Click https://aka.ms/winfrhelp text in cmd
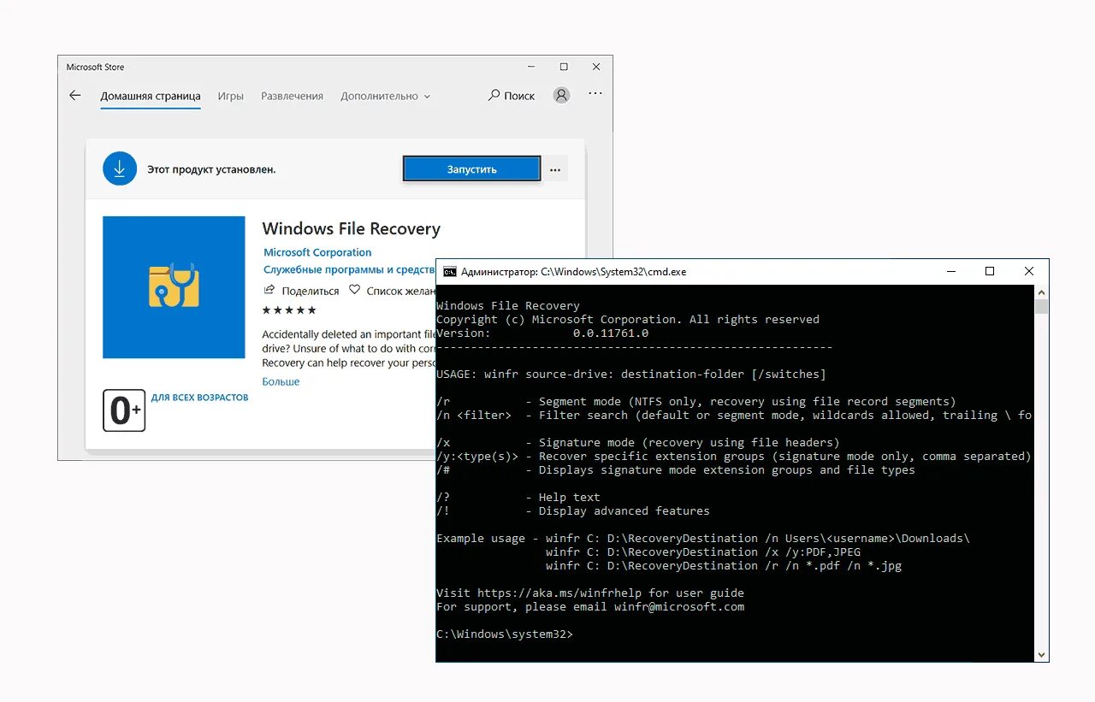 (559, 593)
